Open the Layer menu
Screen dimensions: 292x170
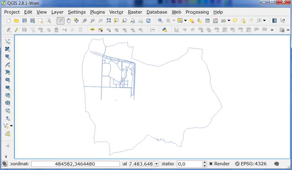point(57,12)
